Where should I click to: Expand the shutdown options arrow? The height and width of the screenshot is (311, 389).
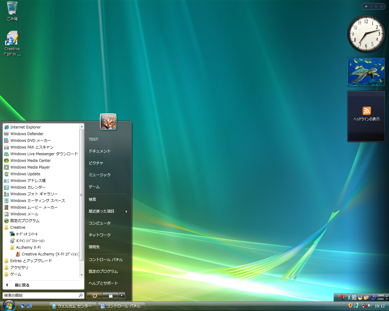[122, 296]
